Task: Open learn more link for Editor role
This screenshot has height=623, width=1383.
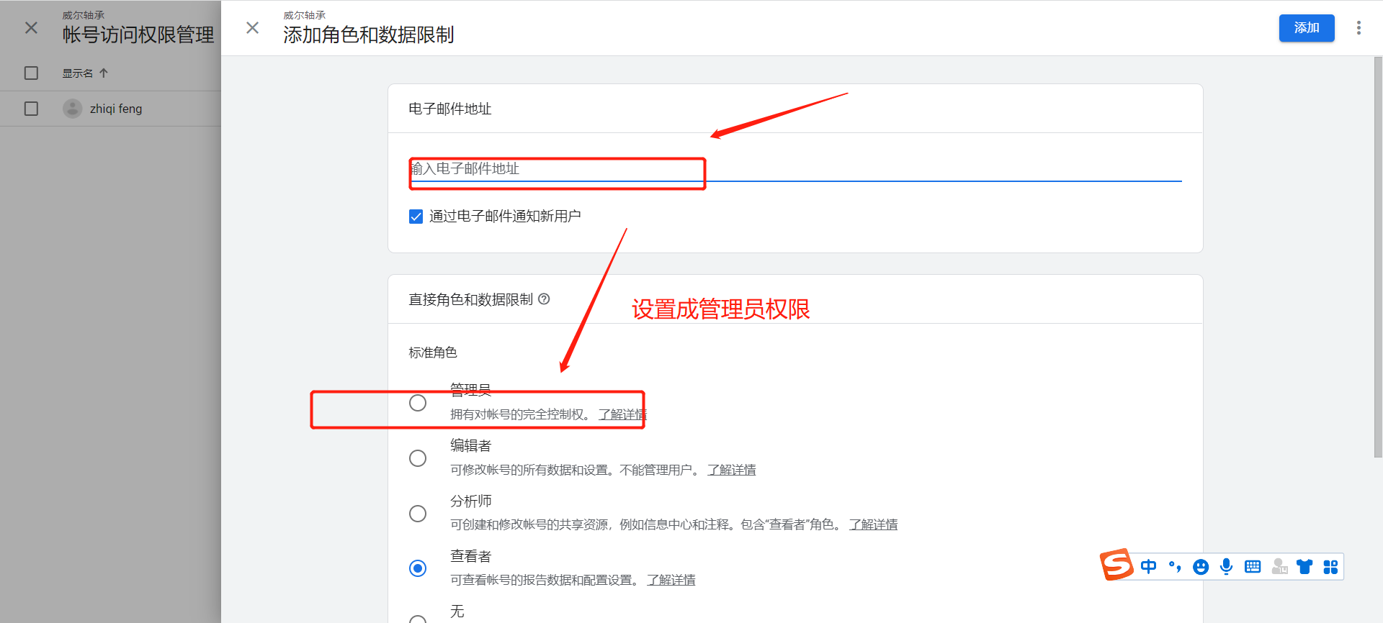Action: [731, 470]
